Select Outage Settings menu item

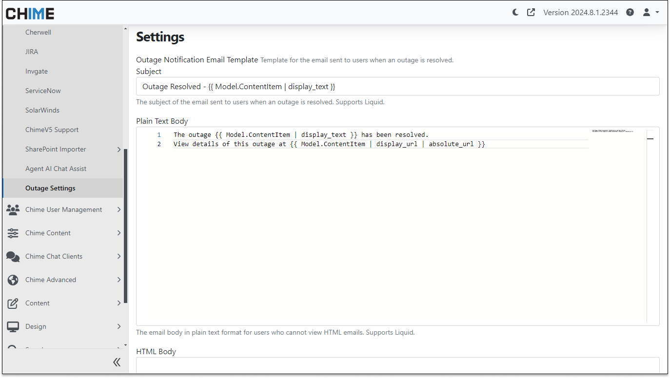tap(62, 188)
